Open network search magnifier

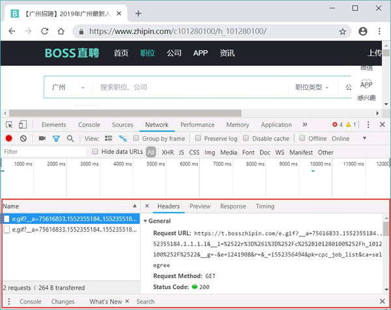pos(70,139)
